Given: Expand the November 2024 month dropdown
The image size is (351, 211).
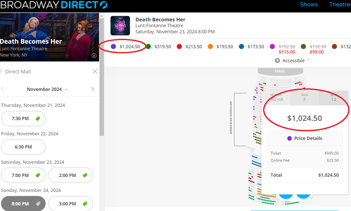Looking at the screenshot, I should pyautogui.click(x=47, y=89).
